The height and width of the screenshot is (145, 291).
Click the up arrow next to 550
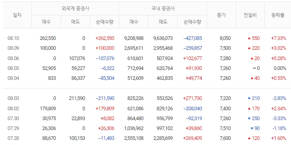coord(249,38)
